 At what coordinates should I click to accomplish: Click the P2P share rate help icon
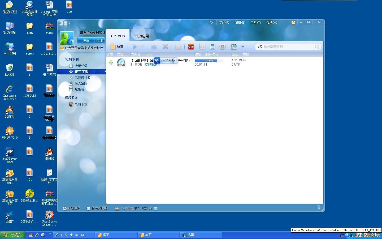[x=156, y=208]
